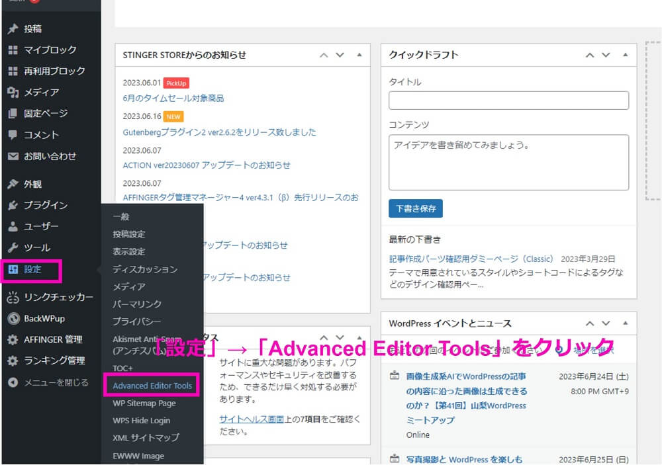Screen dimensions: 662x465
Task: Click the ツール wrench icon
Action: point(15,247)
